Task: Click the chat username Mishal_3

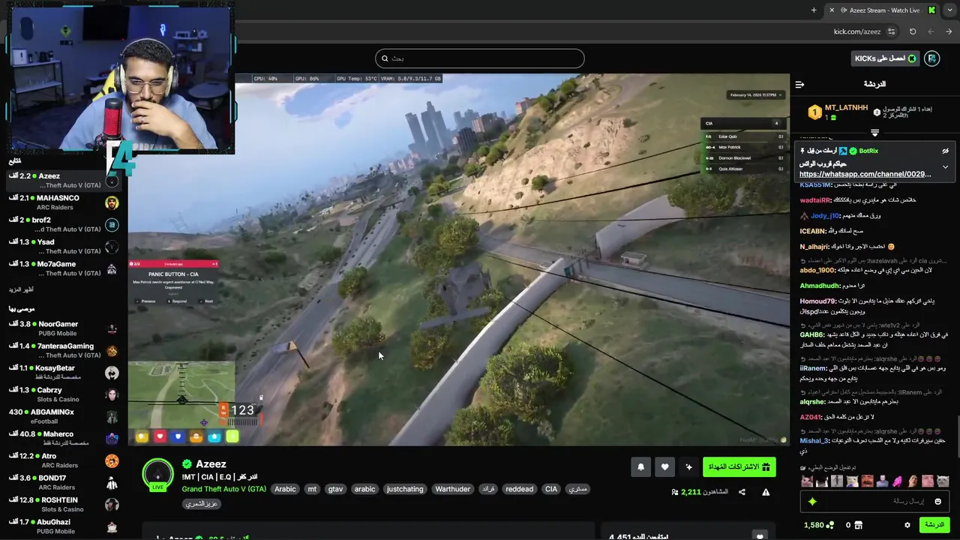Action: [x=814, y=441]
